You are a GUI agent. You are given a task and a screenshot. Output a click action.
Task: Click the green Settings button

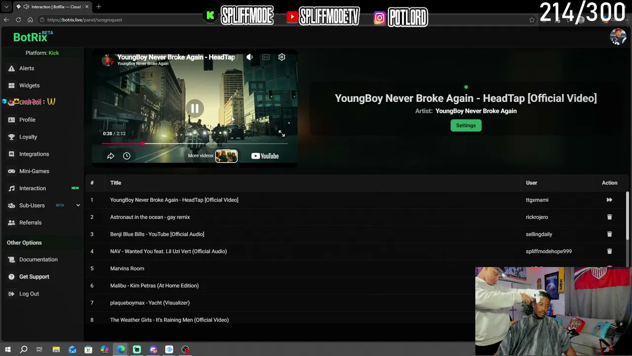point(466,126)
